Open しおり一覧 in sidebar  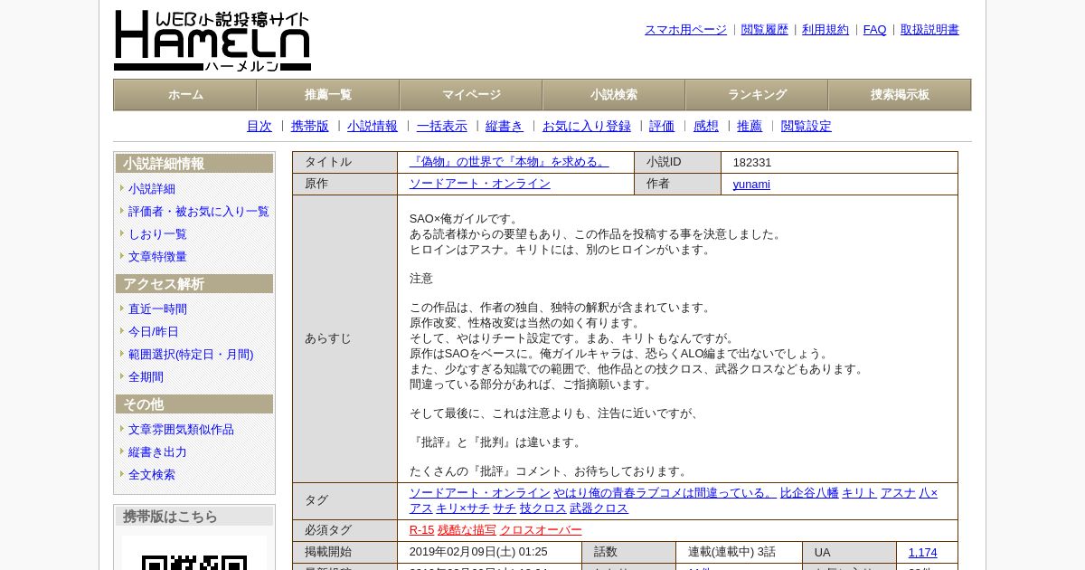pyautogui.click(x=157, y=234)
